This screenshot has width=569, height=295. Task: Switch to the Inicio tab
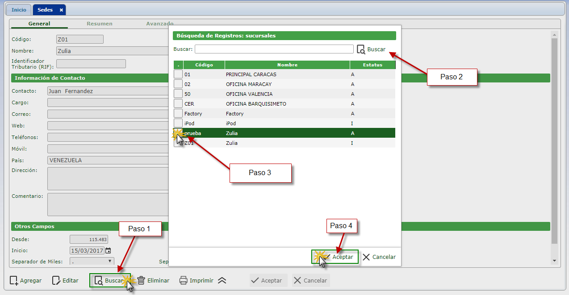pos(19,10)
